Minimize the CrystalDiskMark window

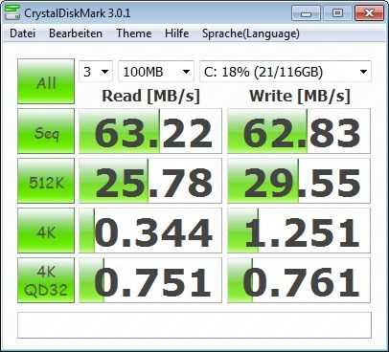point(306,13)
